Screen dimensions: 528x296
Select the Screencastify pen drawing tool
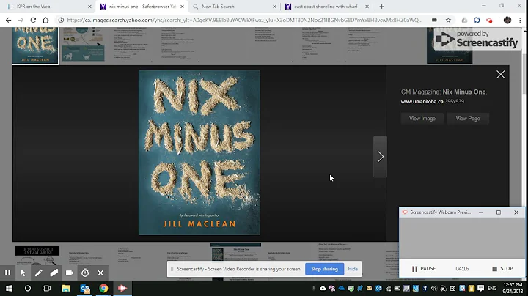click(x=38, y=273)
